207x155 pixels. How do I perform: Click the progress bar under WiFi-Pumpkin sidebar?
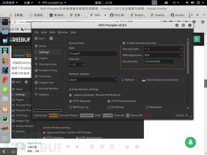pos(47,110)
